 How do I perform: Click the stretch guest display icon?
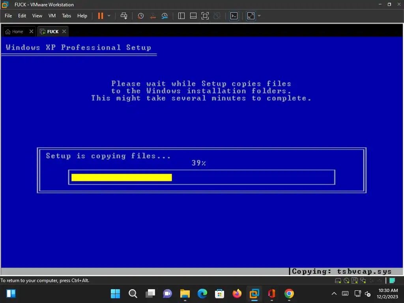[x=251, y=16]
